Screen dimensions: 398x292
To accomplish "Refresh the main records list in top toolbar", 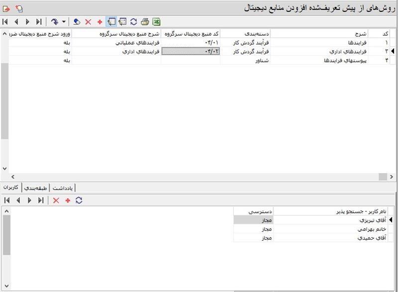I will pos(133,21).
